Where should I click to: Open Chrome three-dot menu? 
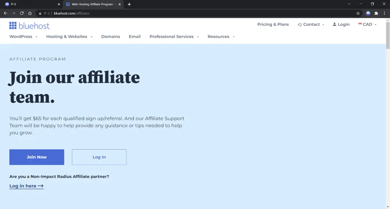pyautogui.click(x=384, y=13)
